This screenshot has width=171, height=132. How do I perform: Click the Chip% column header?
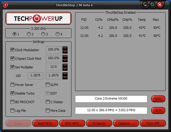point(127,20)
